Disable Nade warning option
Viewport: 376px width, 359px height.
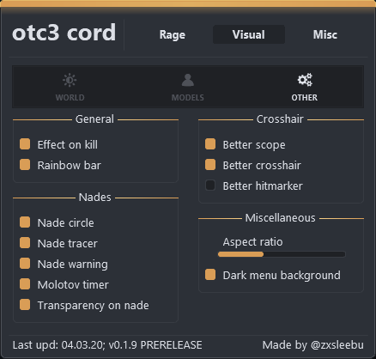point(25,264)
